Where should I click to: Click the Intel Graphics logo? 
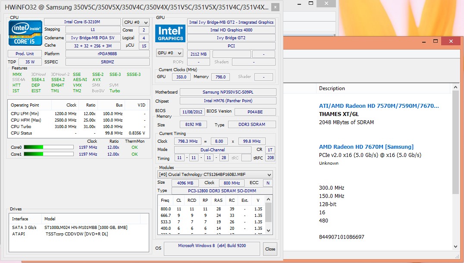pos(170,34)
